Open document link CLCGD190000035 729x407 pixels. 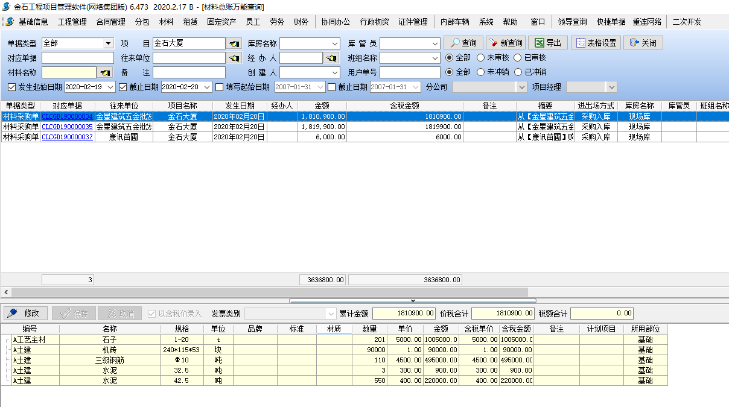(x=67, y=127)
